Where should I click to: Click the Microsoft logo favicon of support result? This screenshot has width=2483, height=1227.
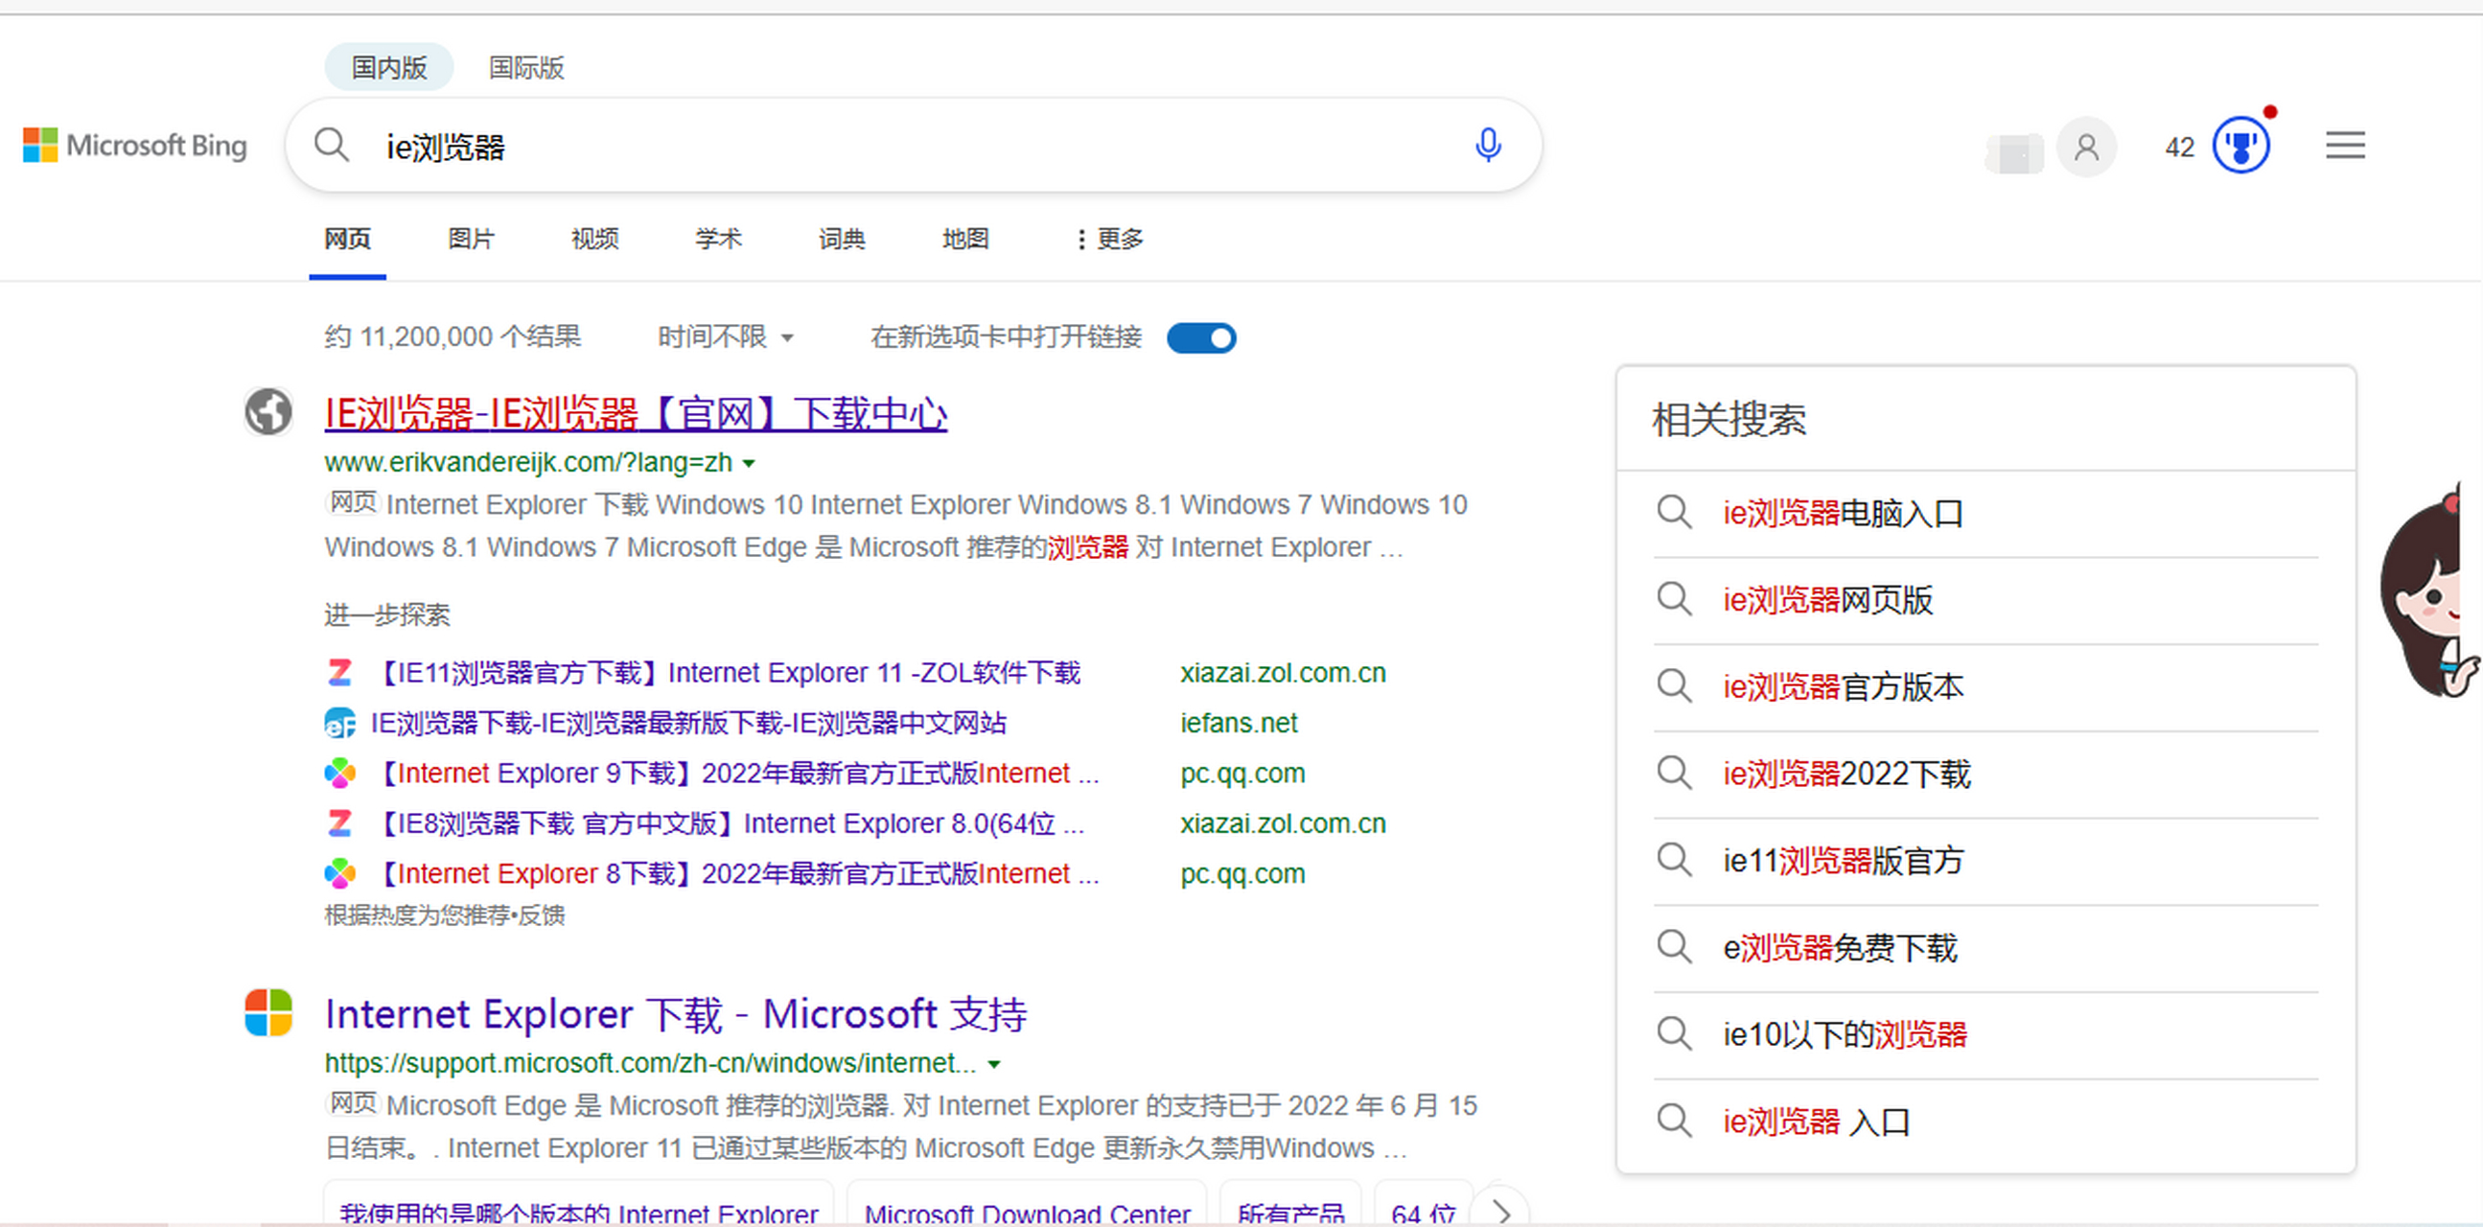(268, 1012)
